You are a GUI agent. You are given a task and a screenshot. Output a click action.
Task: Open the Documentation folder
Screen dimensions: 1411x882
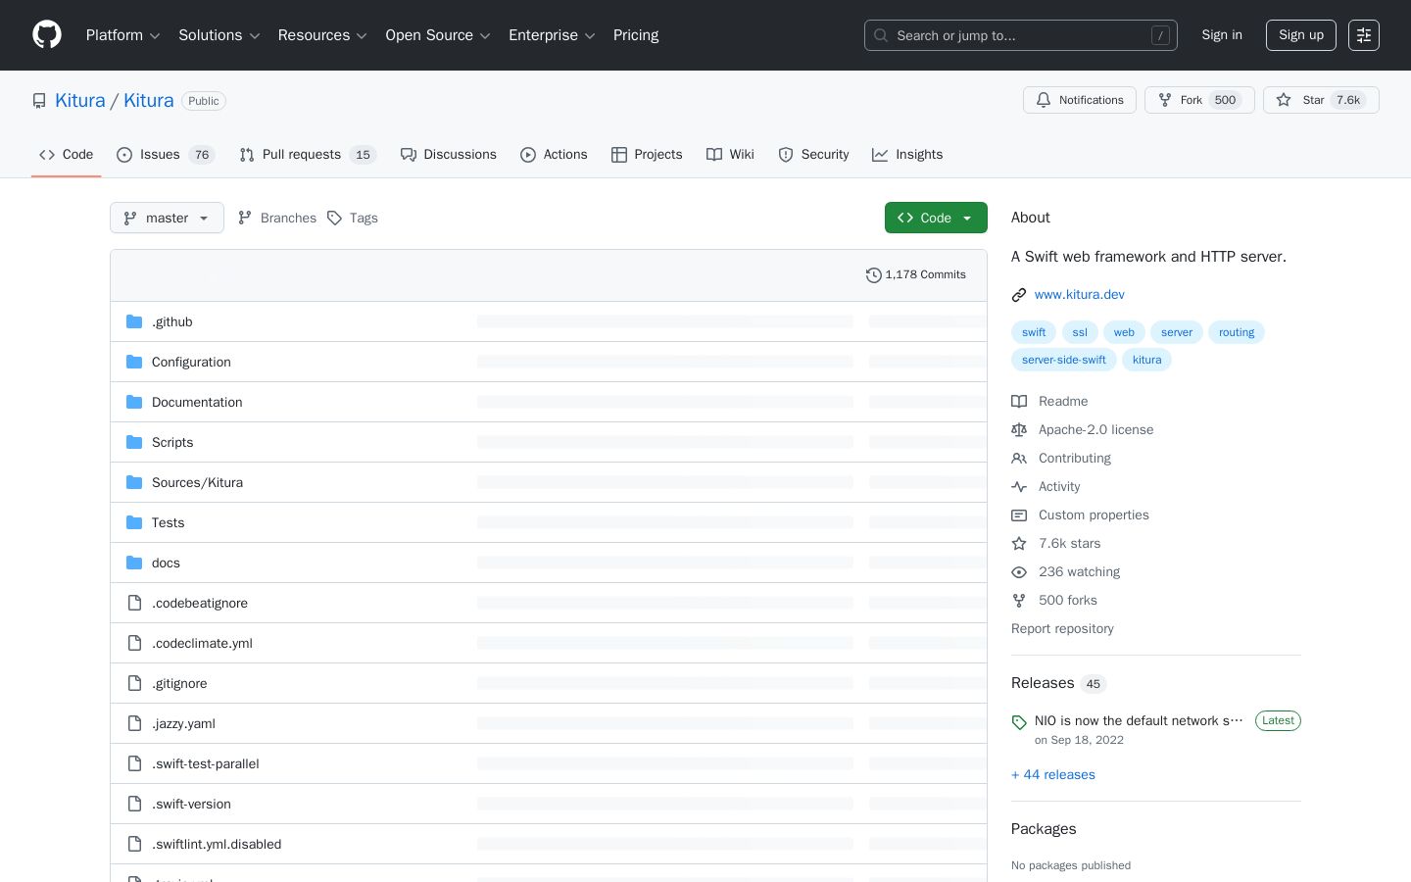coord(197,402)
